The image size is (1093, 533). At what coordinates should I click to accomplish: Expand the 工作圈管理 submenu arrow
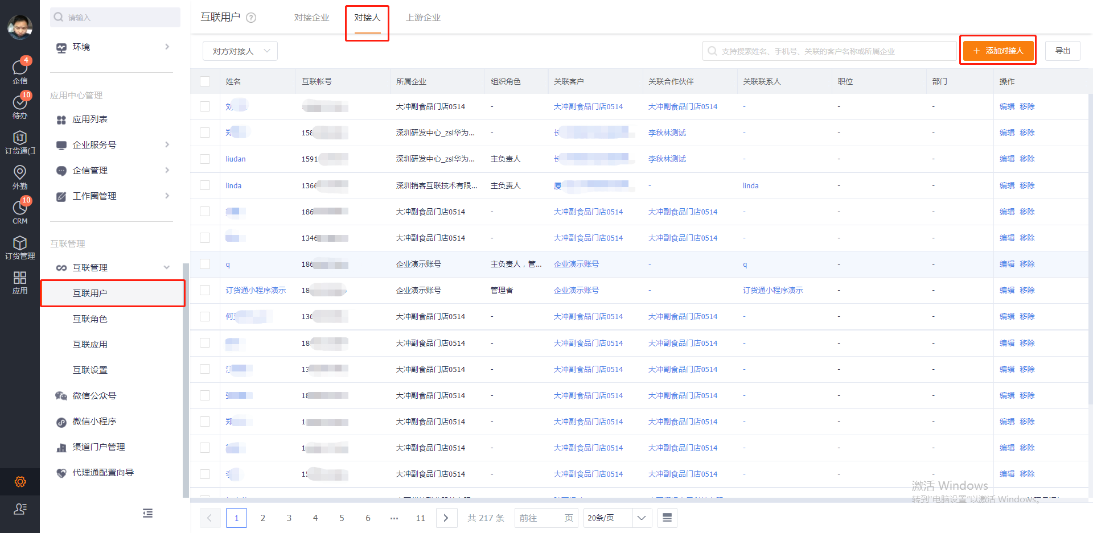coord(167,196)
